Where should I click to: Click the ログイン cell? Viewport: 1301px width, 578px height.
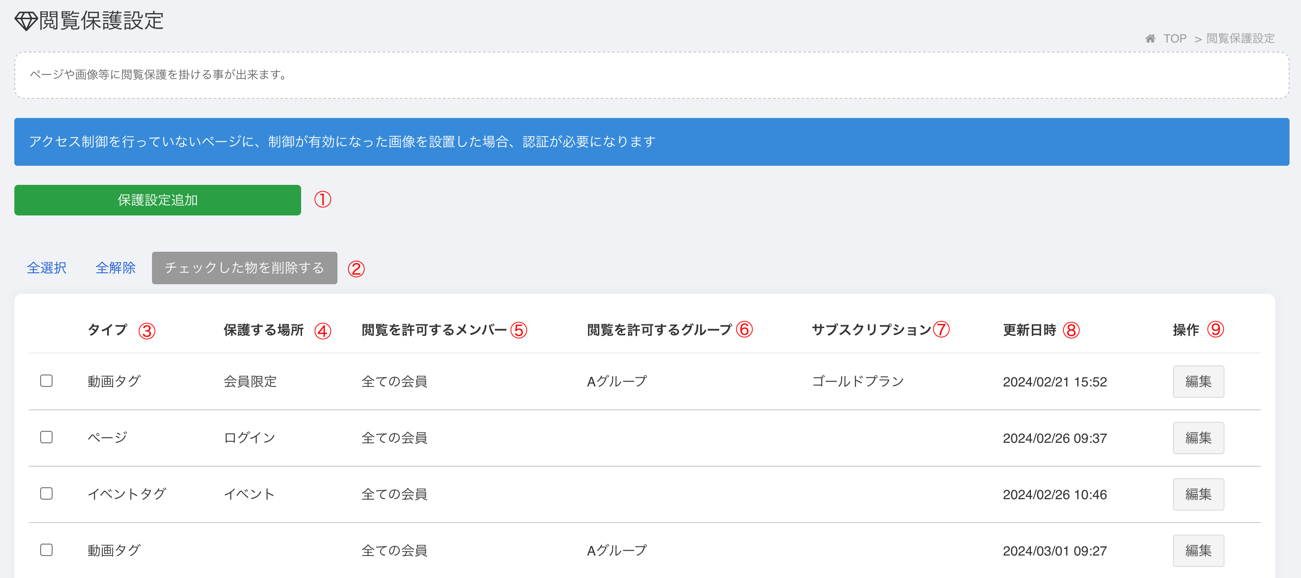(x=249, y=438)
